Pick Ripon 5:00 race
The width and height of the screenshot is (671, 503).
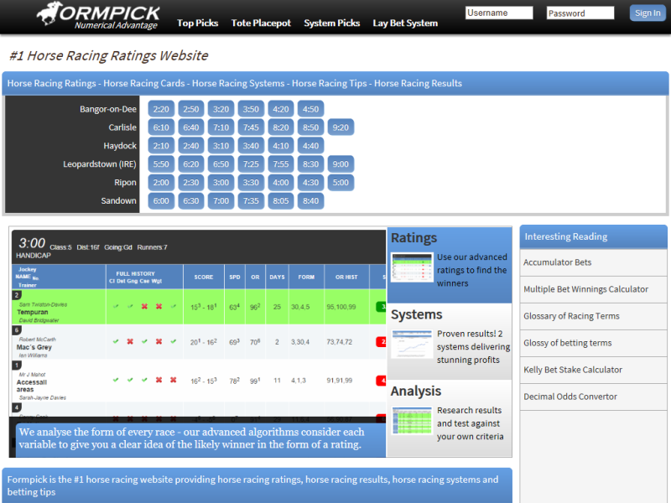click(x=341, y=183)
